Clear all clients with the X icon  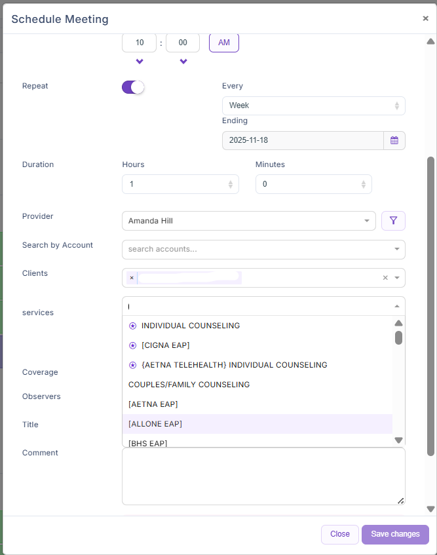pos(385,278)
